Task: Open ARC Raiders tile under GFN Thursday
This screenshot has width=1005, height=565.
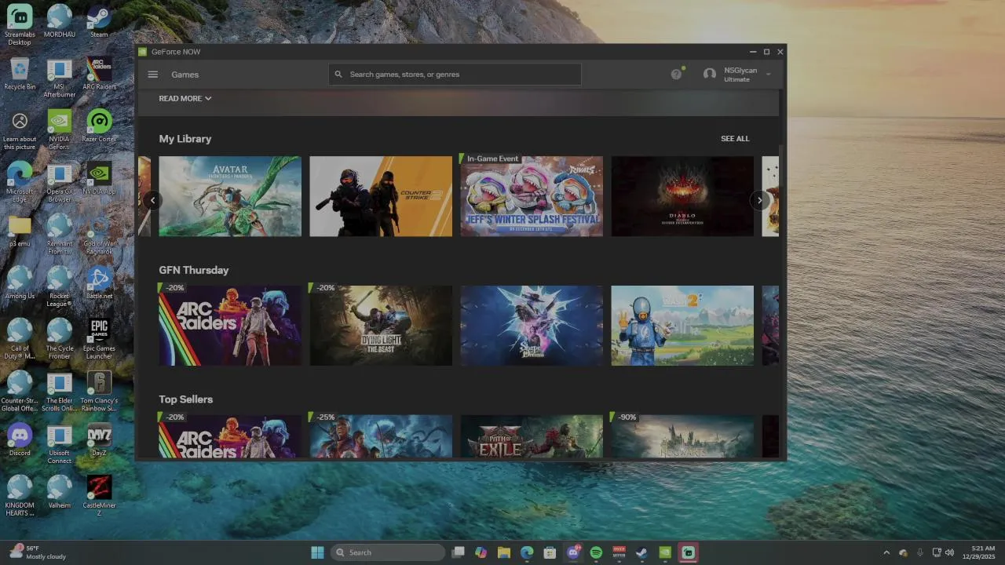Action: [230, 326]
